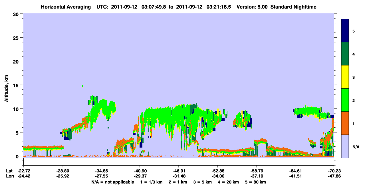Click the '2 = 1 km' legend note

coord(178,182)
